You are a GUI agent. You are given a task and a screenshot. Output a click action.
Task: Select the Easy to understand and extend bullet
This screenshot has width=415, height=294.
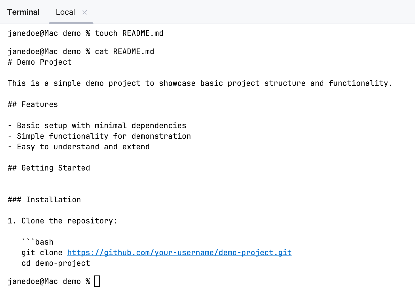click(79, 147)
